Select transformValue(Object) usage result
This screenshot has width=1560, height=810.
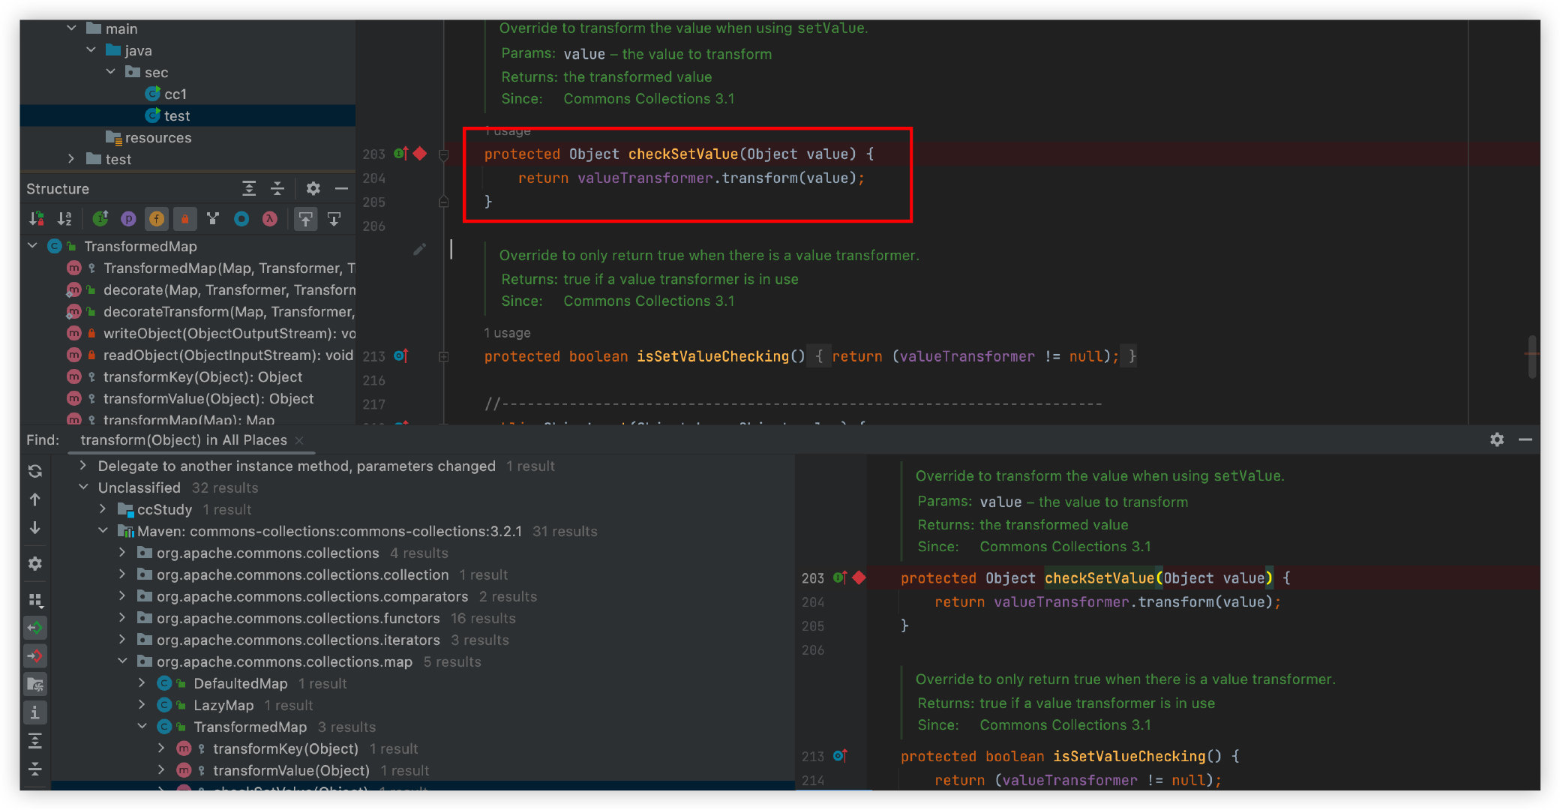point(291,770)
